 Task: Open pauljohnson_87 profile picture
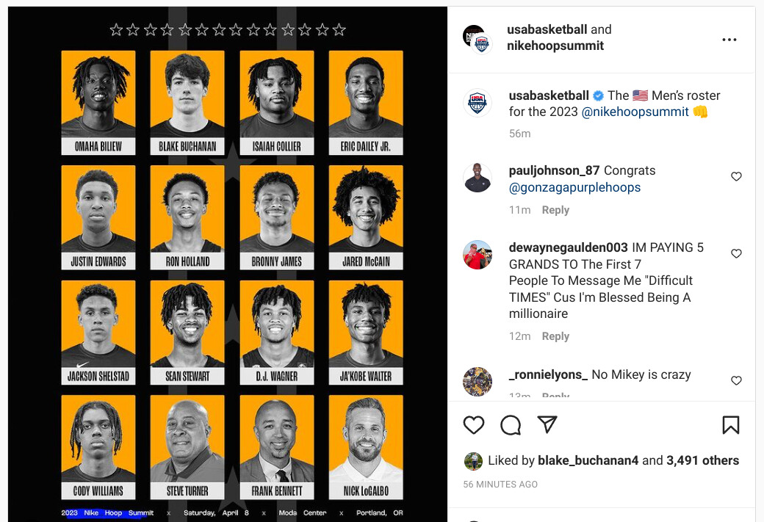pyautogui.click(x=477, y=178)
